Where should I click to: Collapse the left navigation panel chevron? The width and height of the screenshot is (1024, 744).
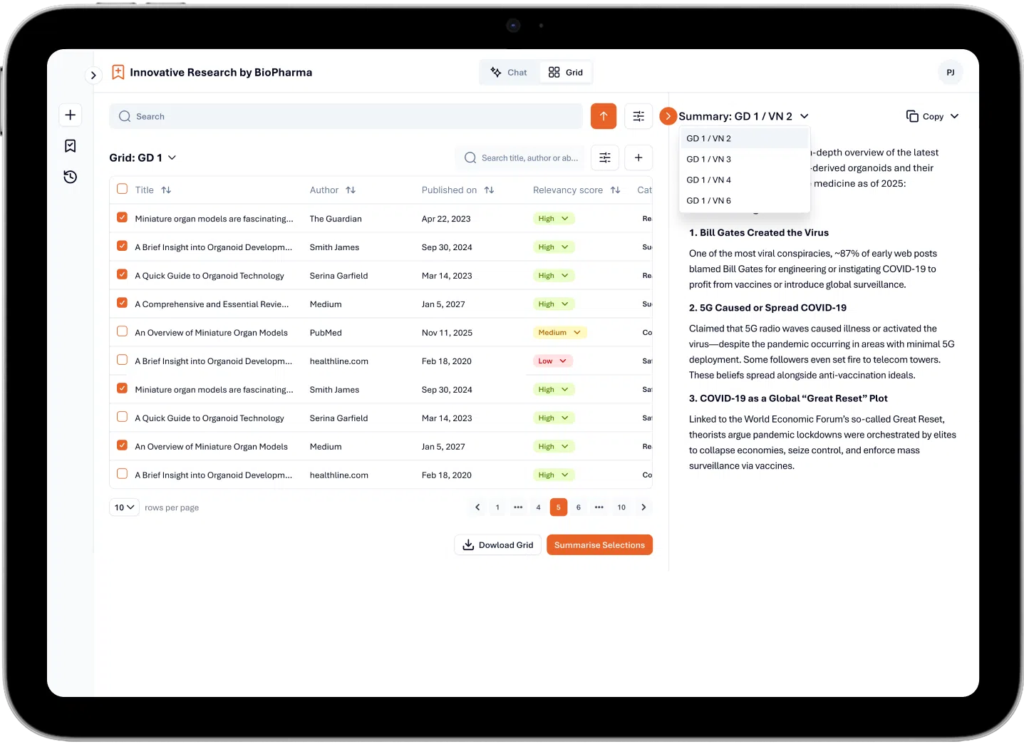tap(93, 75)
